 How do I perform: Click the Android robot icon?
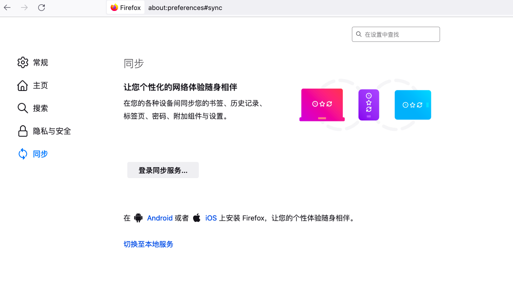point(138,218)
